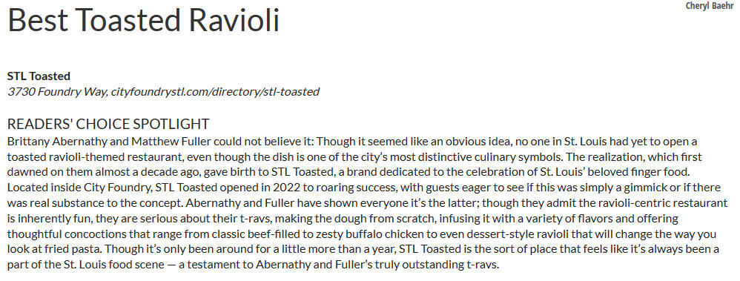Screen dimensions: 740x281
Task: Open the cityfoundrystl.com/directory/stl-toasted link
Action: point(215,92)
